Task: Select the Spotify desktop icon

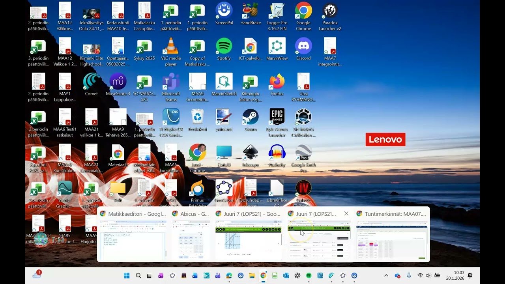Action: click(224, 50)
